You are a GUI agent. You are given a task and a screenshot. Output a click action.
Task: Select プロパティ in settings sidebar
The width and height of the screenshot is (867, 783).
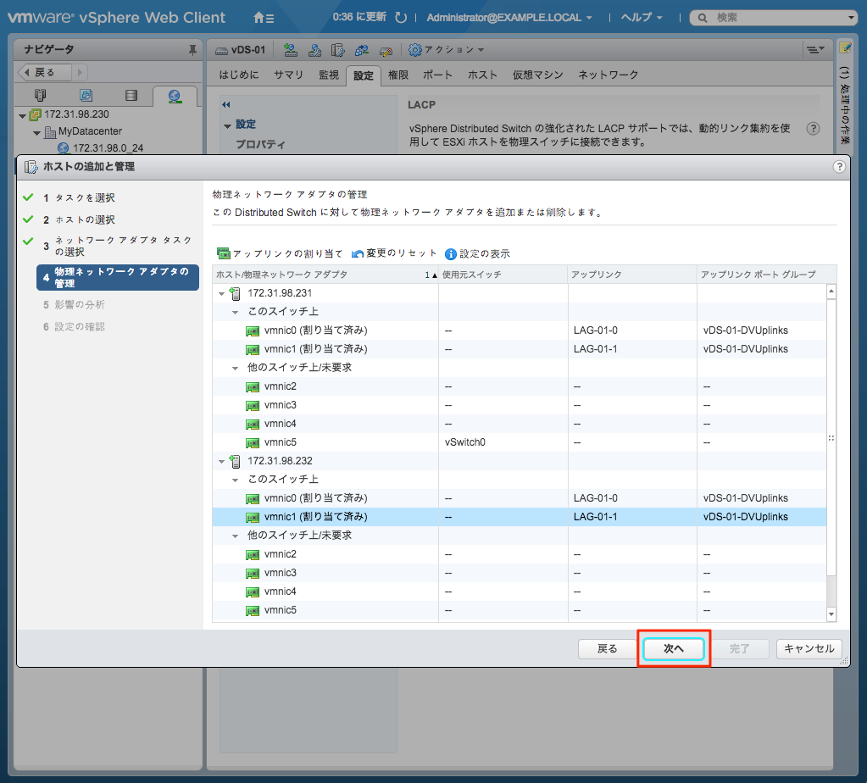pos(260,145)
